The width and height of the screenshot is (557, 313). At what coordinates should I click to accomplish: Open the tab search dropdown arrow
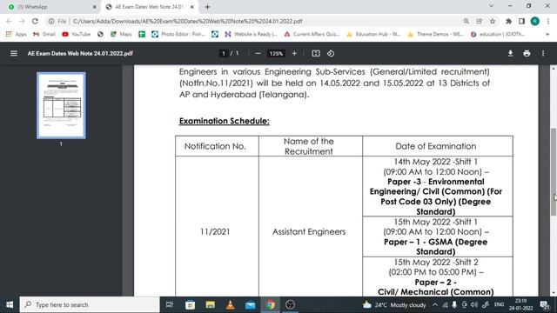491,6
